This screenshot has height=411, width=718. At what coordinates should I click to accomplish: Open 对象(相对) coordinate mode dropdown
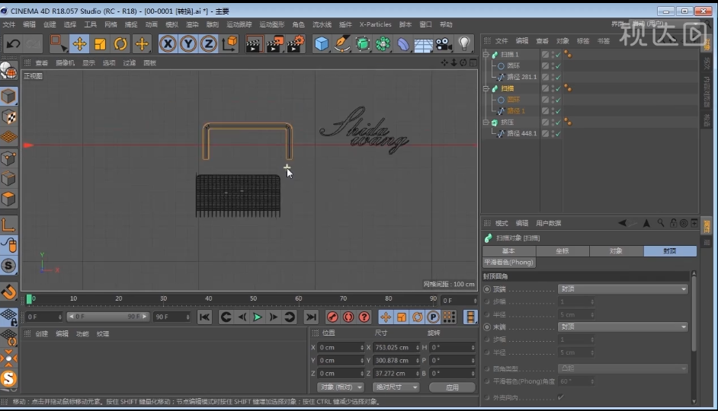click(x=341, y=387)
